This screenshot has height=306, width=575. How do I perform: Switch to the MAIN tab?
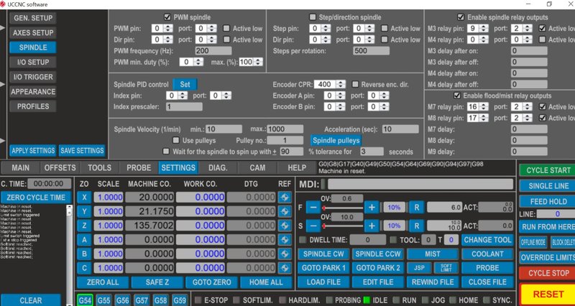point(21,168)
